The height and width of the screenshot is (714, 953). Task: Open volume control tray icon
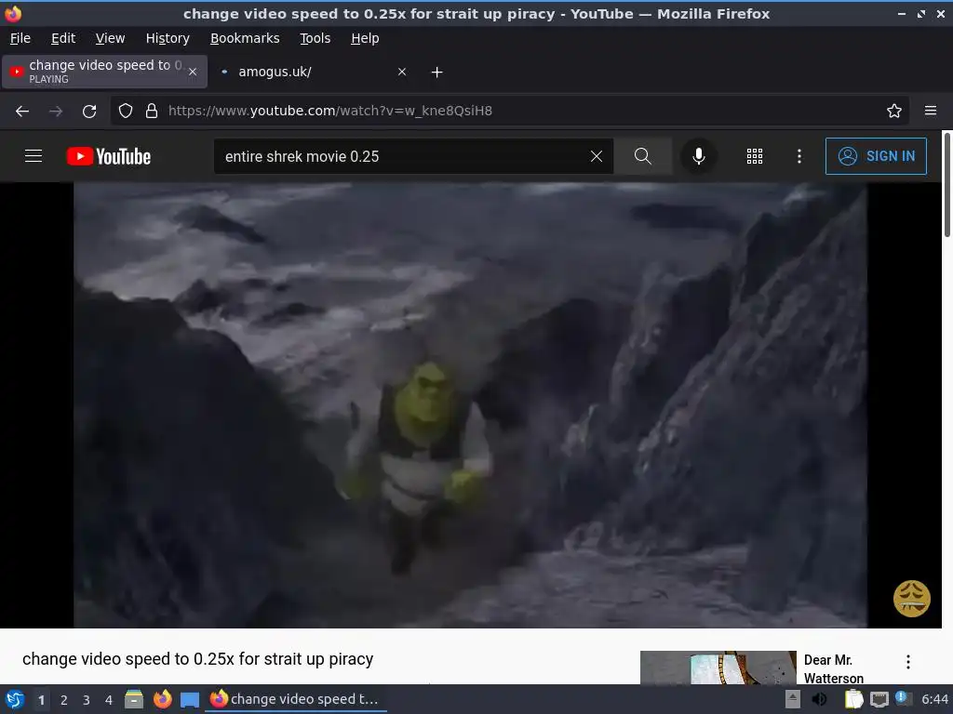pyautogui.click(x=819, y=699)
